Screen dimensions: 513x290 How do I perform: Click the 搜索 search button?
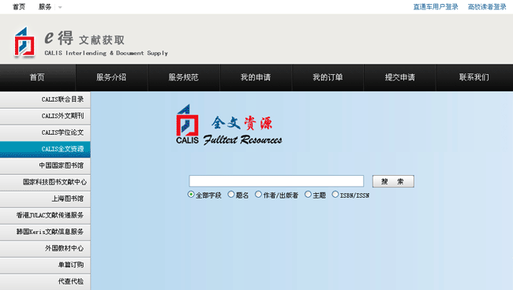coord(393,181)
